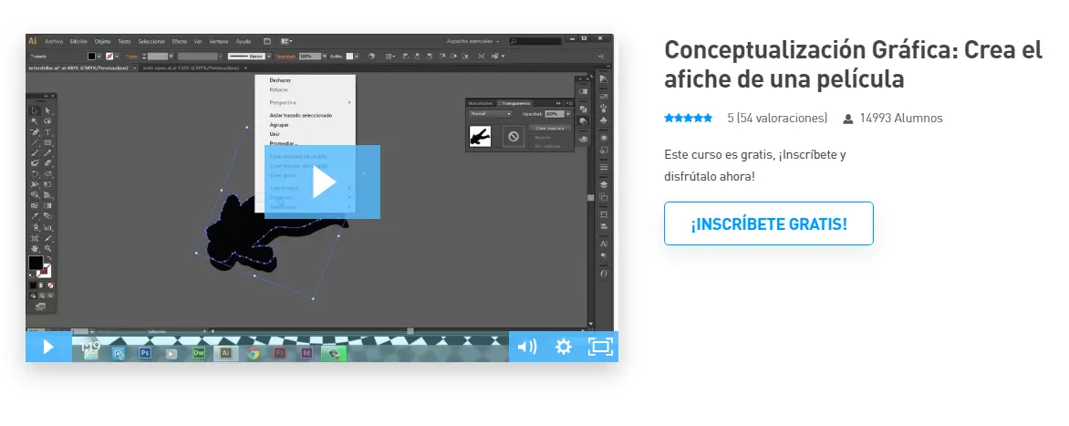Open the stroke color dropdown in the control bar

(117, 56)
